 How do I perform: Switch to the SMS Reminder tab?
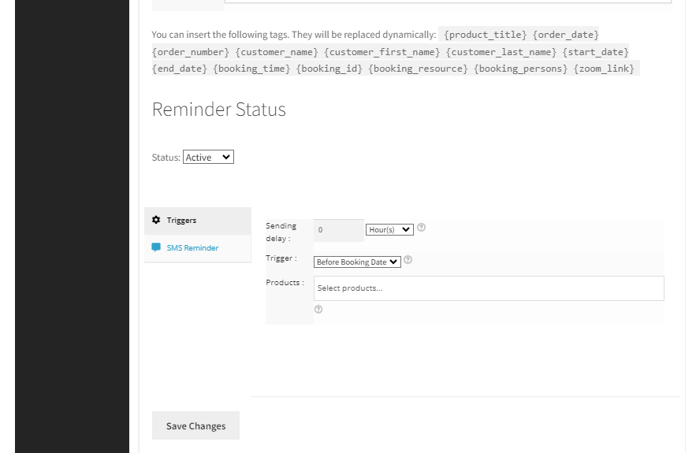[198, 248]
